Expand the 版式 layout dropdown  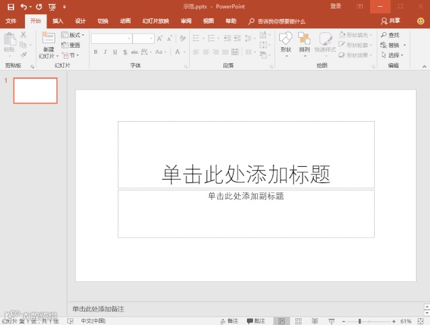click(73, 35)
